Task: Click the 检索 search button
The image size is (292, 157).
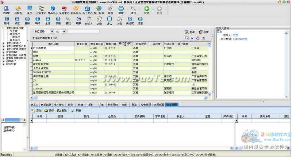Action: click(x=204, y=32)
